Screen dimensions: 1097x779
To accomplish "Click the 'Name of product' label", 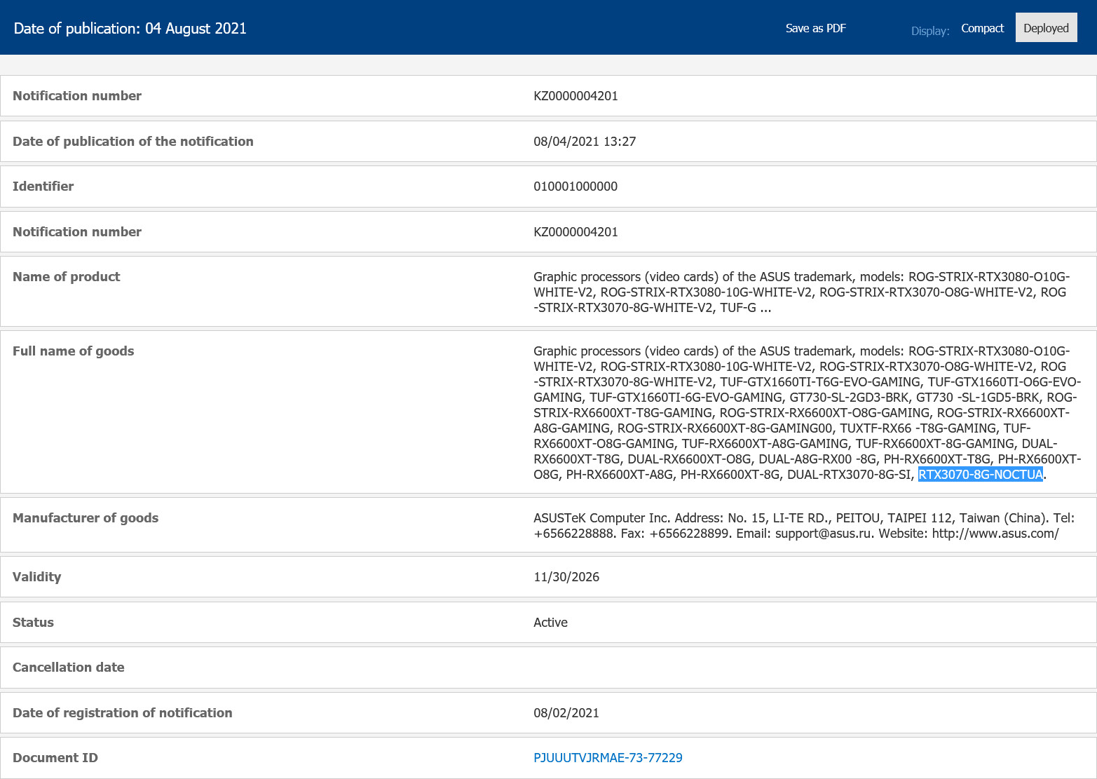I will tap(66, 277).
